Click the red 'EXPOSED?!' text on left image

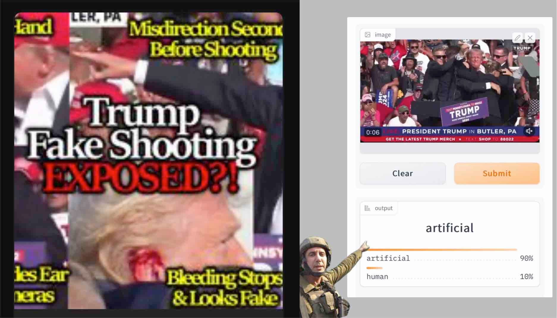click(141, 178)
